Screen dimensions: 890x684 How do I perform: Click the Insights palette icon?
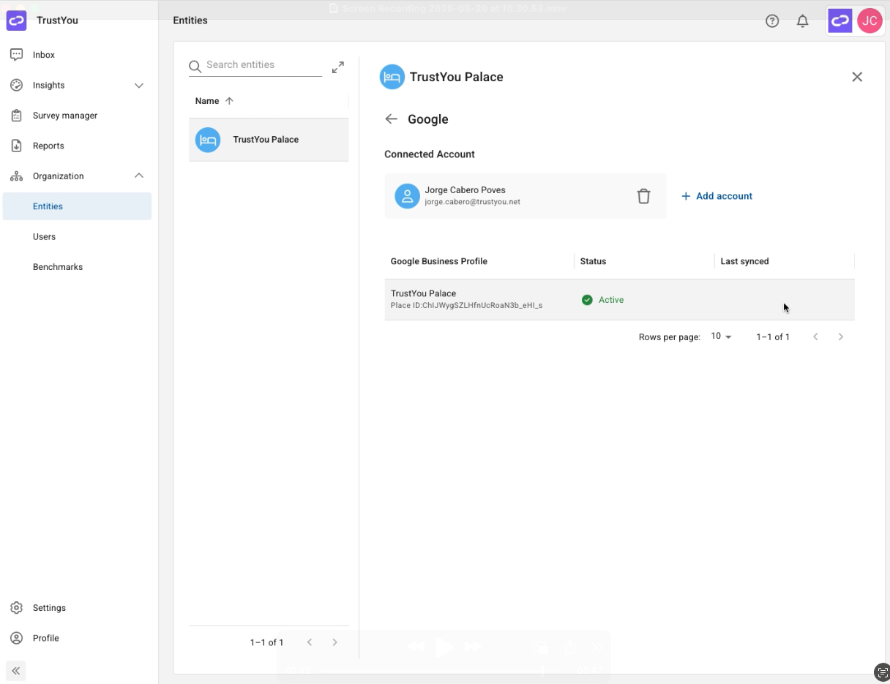16,86
